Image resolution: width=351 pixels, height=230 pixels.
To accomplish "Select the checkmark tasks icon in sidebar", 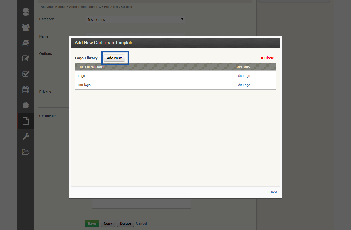I will click(x=25, y=74).
